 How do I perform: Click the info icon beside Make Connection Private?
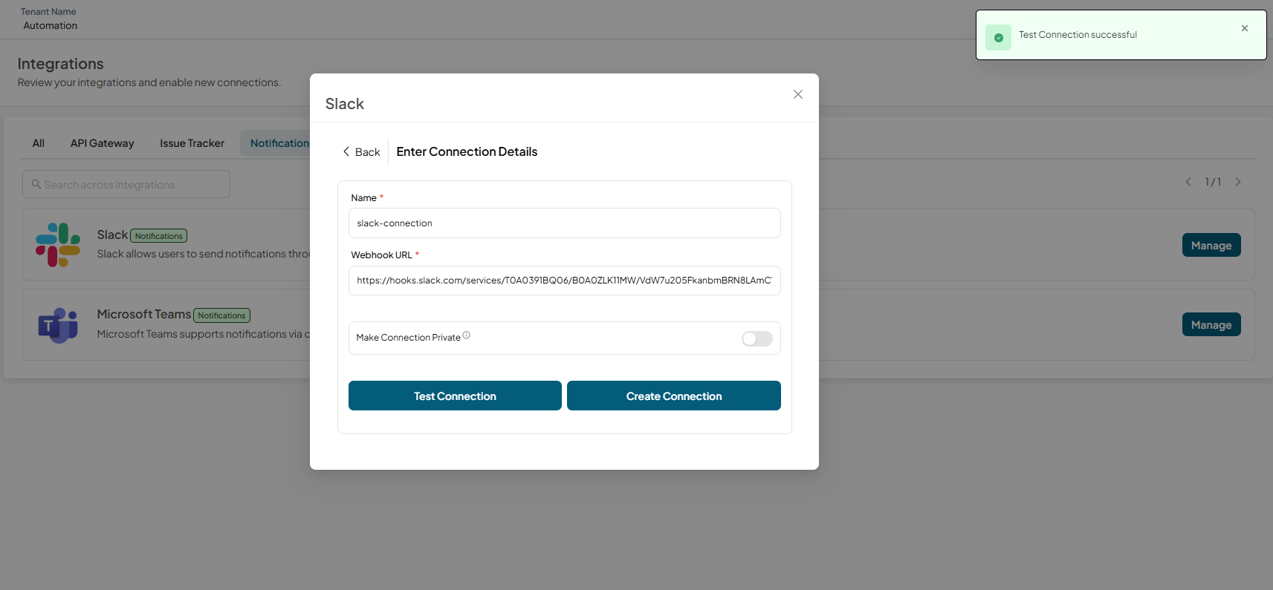[467, 335]
